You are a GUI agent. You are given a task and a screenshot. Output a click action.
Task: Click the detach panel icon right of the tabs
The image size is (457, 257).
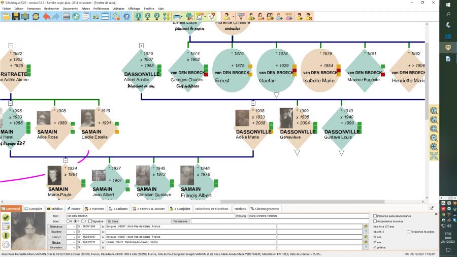pyautogui.click(x=432, y=208)
